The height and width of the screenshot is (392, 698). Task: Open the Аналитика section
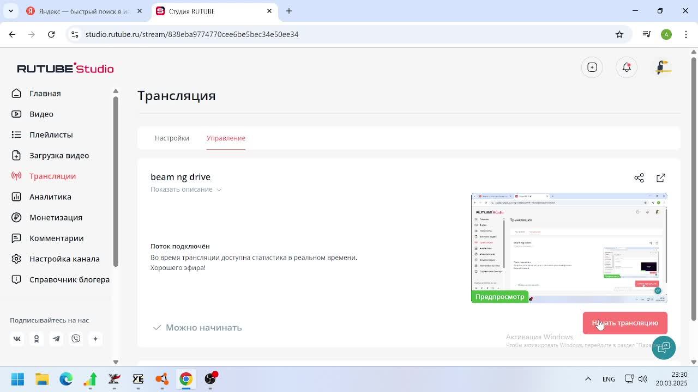point(50,197)
